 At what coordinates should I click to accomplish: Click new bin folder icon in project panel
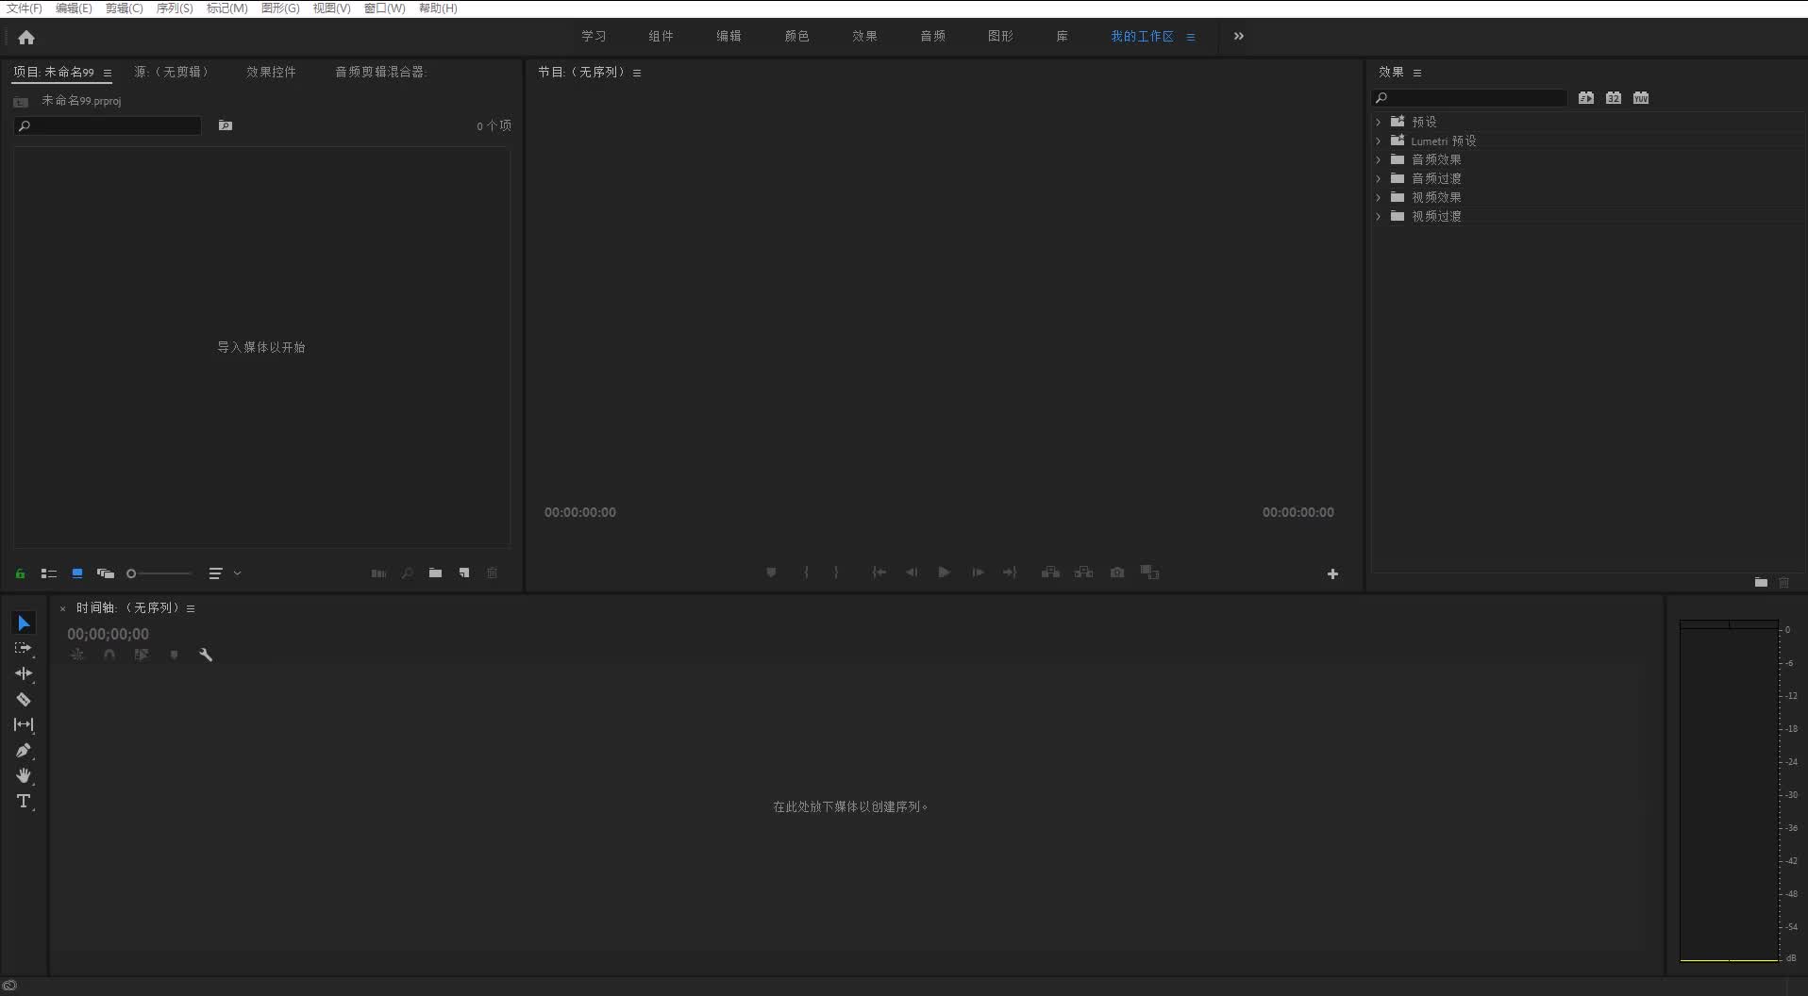click(435, 573)
